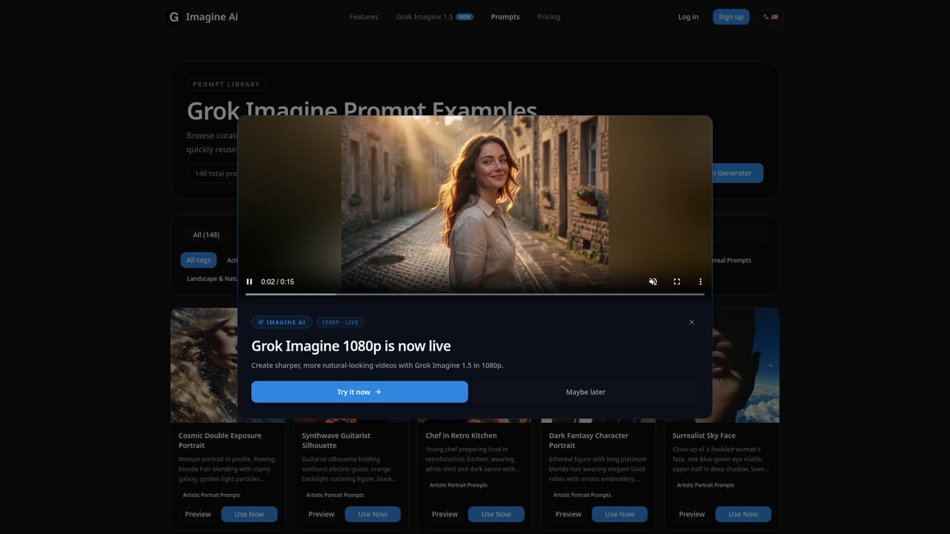Open the Pricing nav item
This screenshot has width=950, height=534.
tap(548, 16)
